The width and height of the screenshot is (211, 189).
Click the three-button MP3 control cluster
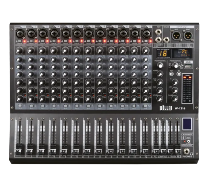[x=170, y=66]
